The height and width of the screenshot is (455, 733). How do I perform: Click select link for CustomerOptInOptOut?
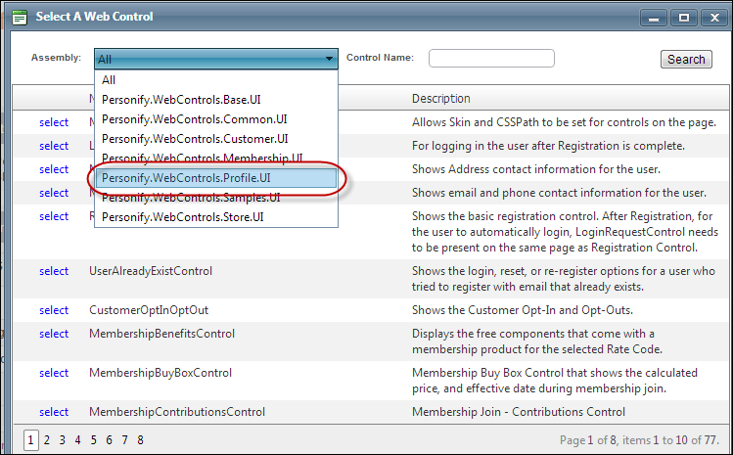[x=54, y=310]
